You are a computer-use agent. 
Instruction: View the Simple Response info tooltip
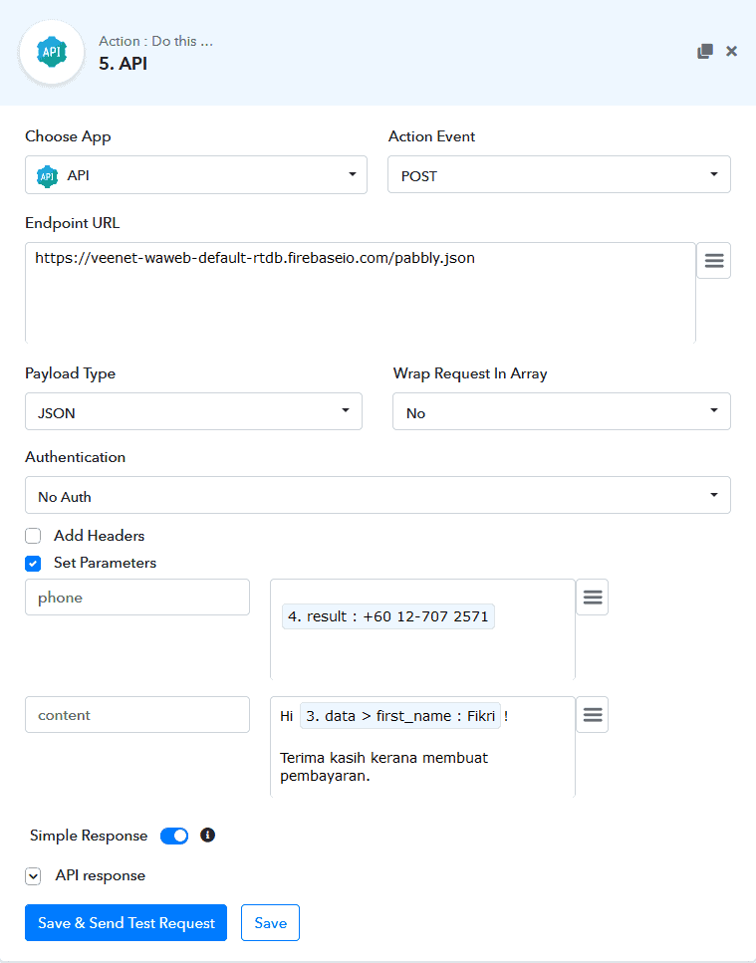click(x=207, y=836)
